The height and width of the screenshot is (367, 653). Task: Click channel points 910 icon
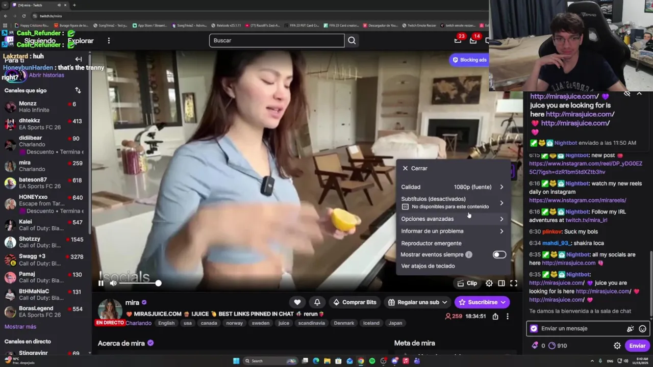coord(551,346)
